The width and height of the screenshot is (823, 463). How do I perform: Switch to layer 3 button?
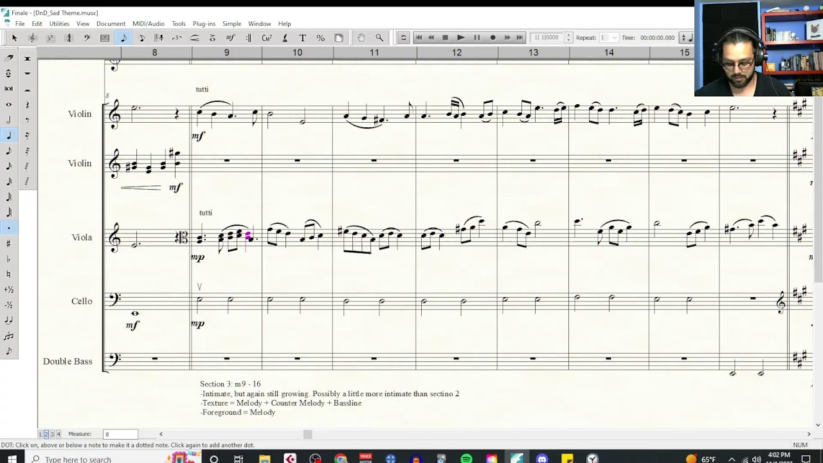coord(52,434)
